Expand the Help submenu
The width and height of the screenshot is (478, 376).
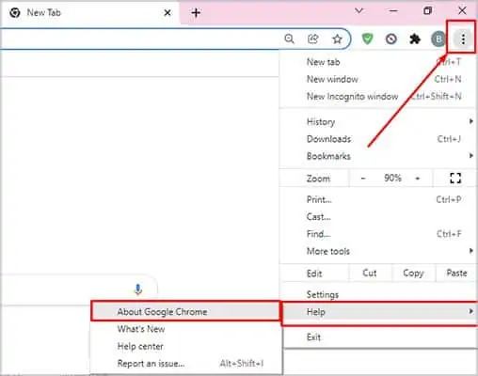[380, 312]
